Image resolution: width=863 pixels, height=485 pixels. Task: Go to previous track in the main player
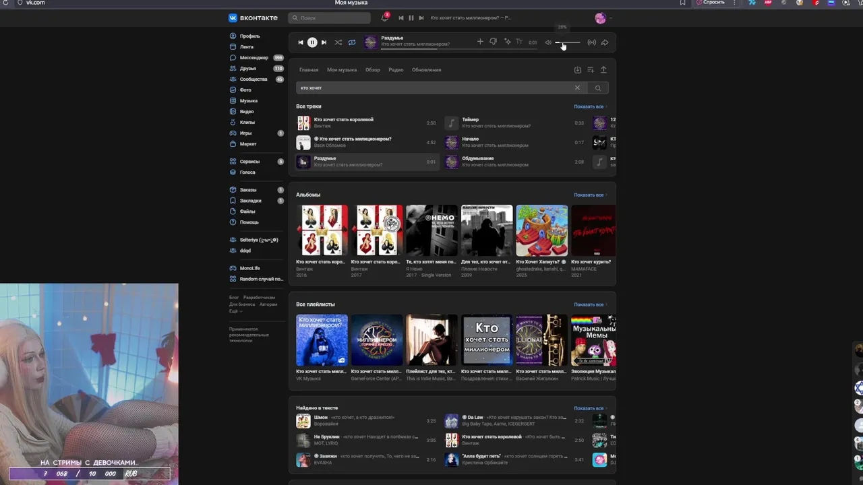click(x=301, y=42)
